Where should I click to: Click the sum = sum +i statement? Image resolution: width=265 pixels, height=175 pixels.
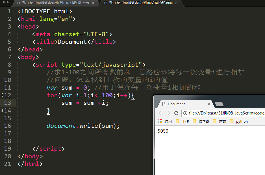pos(85,103)
